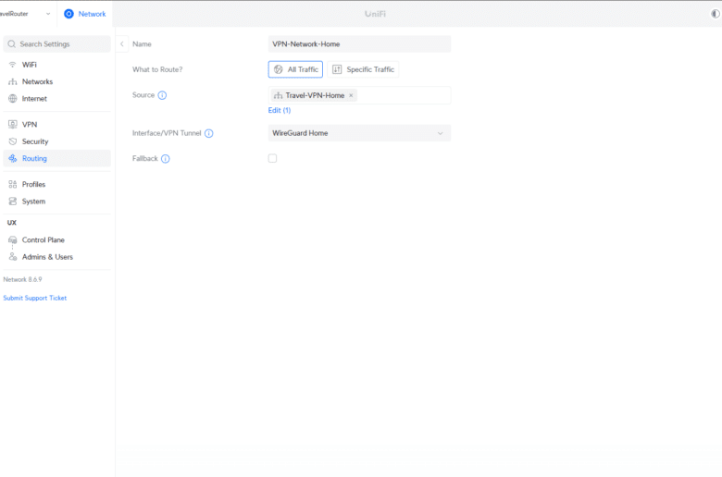Show info for Fallback option
The width and height of the screenshot is (722, 477).
click(x=166, y=159)
